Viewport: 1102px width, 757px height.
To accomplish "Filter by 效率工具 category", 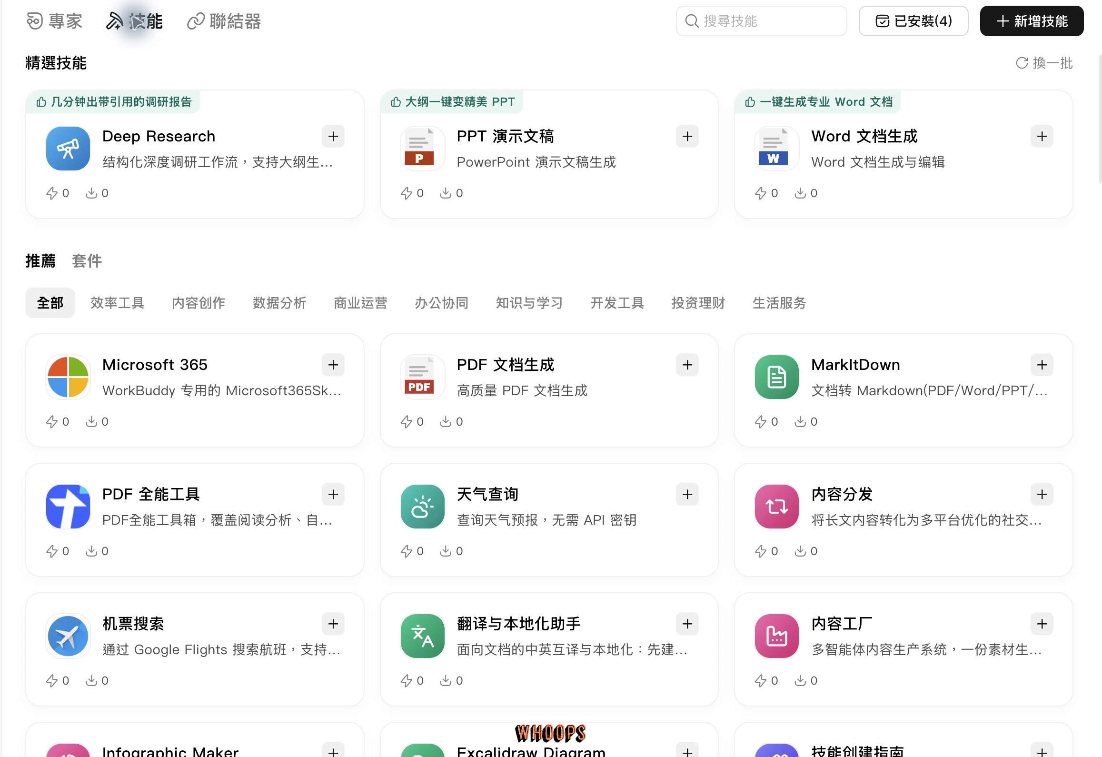I will point(117,303).
